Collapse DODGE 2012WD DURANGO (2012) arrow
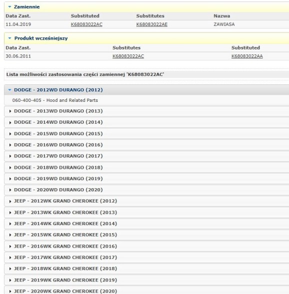Viewport: 289px width, 294px height. click(x=10, y=90)
